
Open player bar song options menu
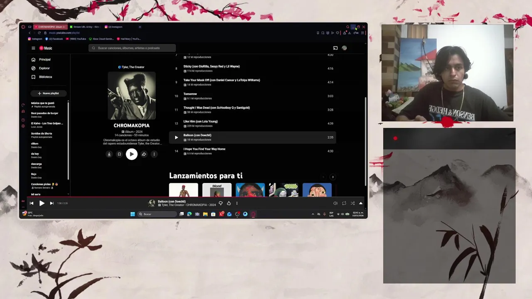pyautogui.click(x=237, y=203)
